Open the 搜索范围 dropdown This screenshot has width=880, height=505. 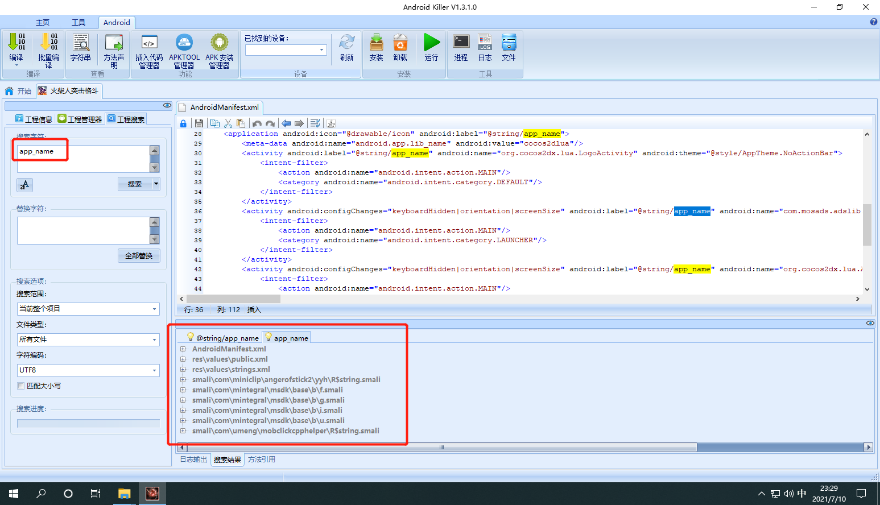tap(88, 309)
